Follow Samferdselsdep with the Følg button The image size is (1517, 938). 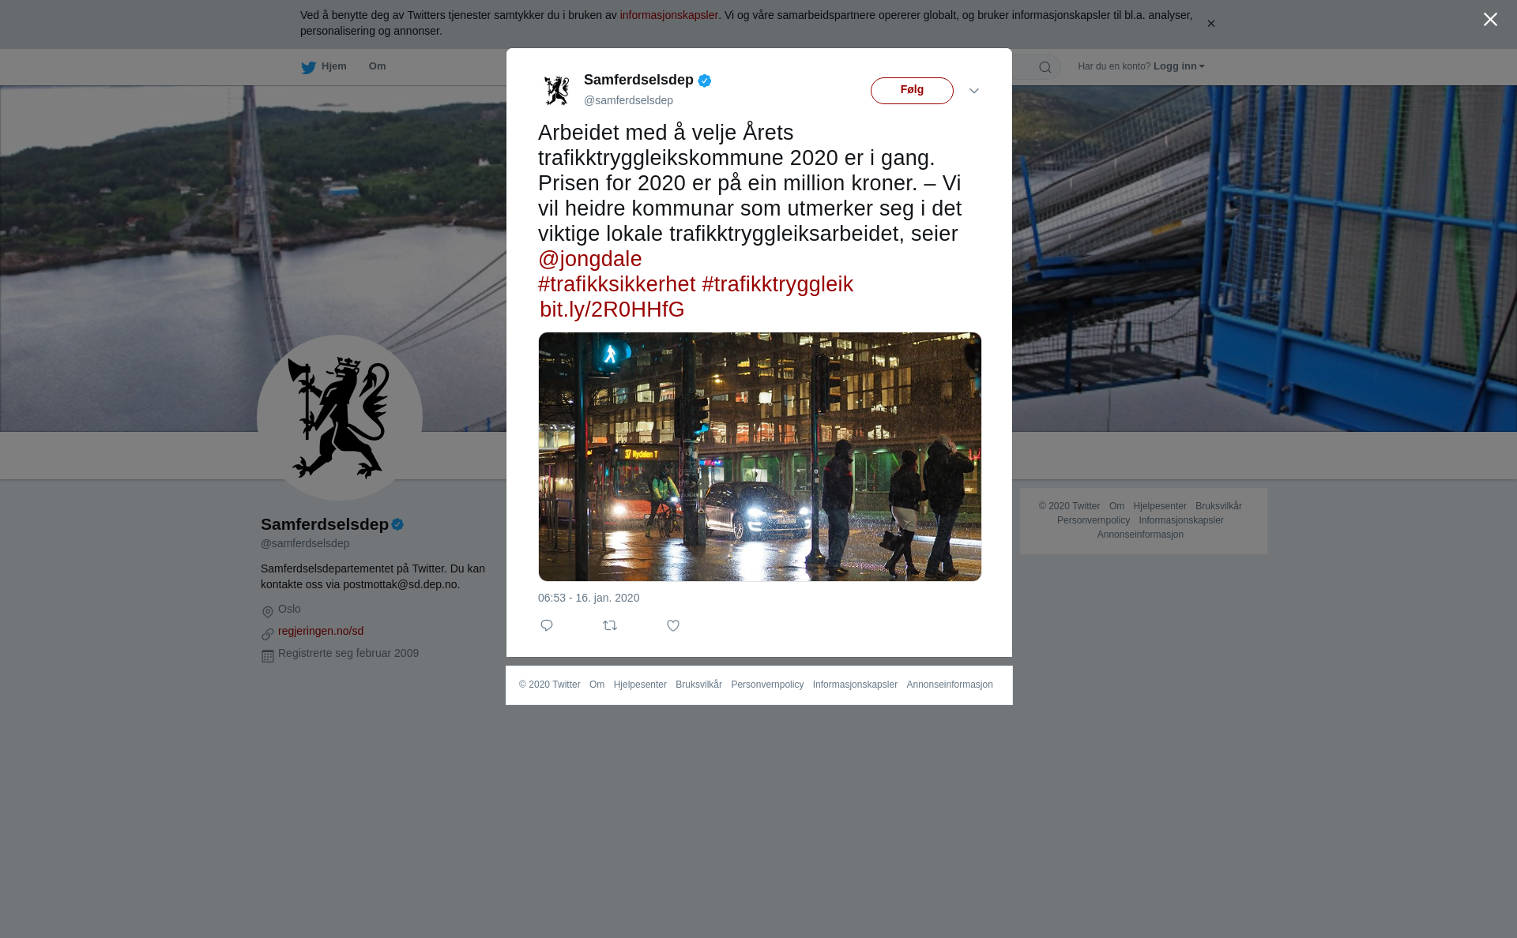pos(912,91)
